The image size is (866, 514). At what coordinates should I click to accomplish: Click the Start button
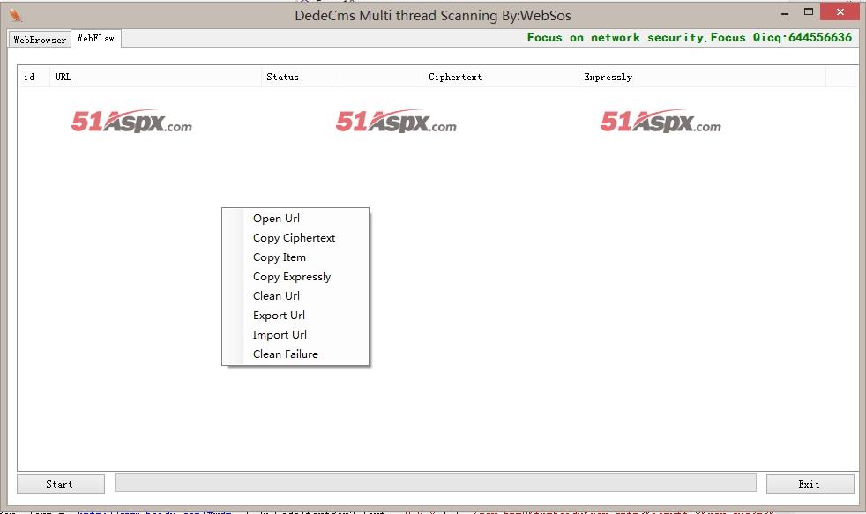61,484
